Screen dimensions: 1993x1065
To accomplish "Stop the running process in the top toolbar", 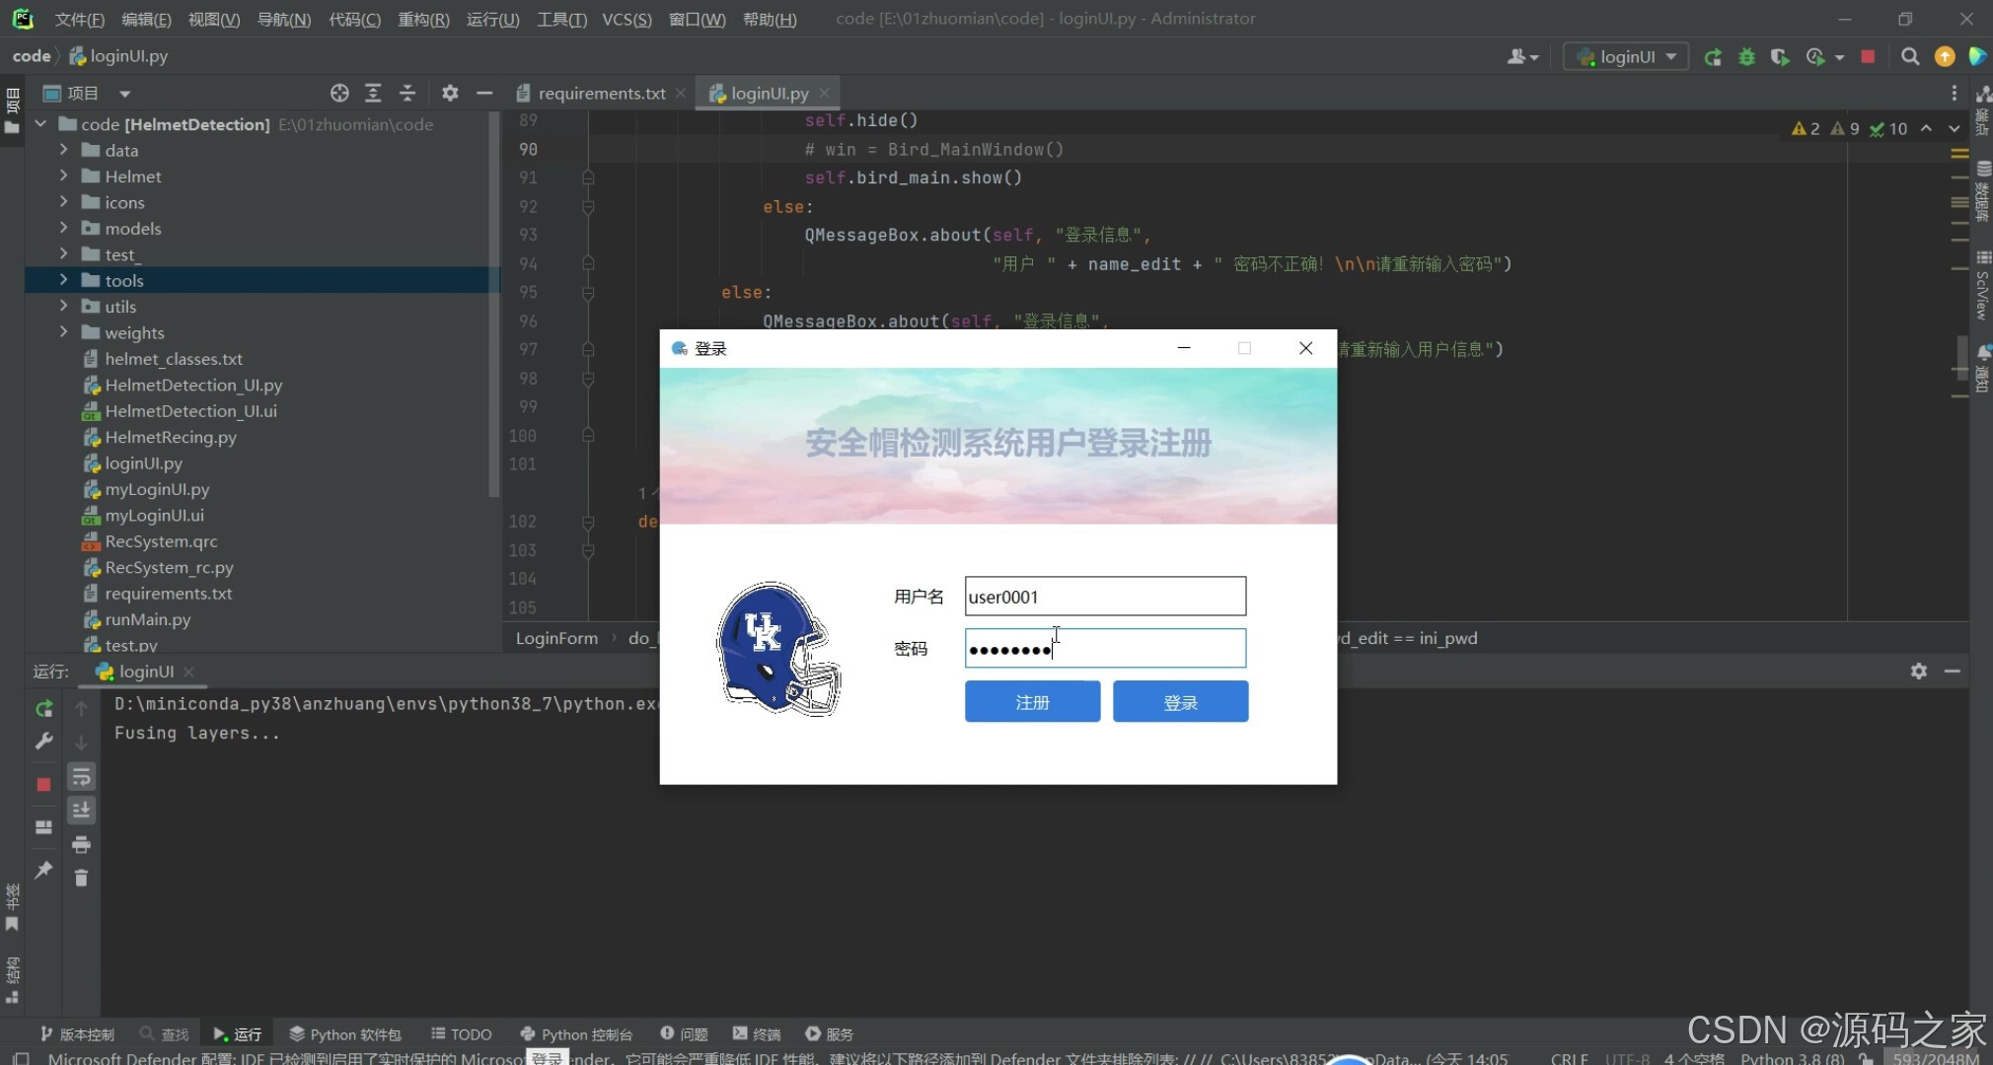I will [x=1868, y=57].
